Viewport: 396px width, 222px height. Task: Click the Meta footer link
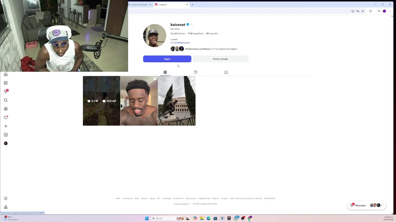pos(118,198)
